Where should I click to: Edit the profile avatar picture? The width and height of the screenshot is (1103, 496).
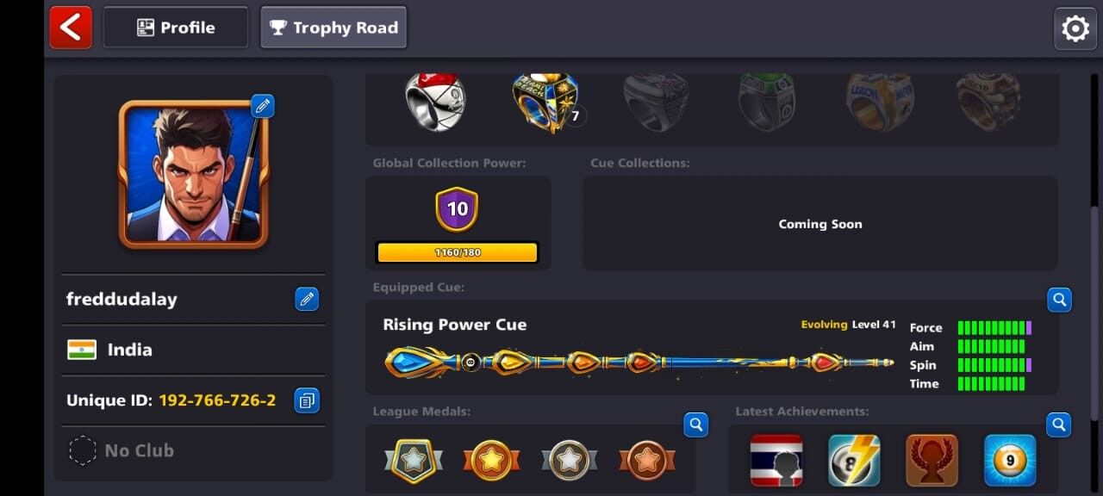(263, 106)
